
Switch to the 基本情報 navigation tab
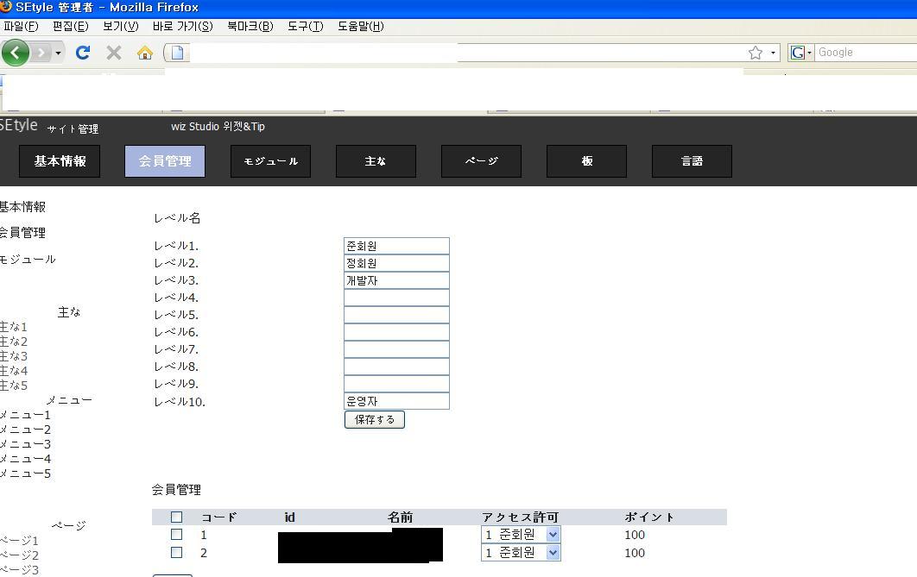pyautogui.click(x=60, y=161)
